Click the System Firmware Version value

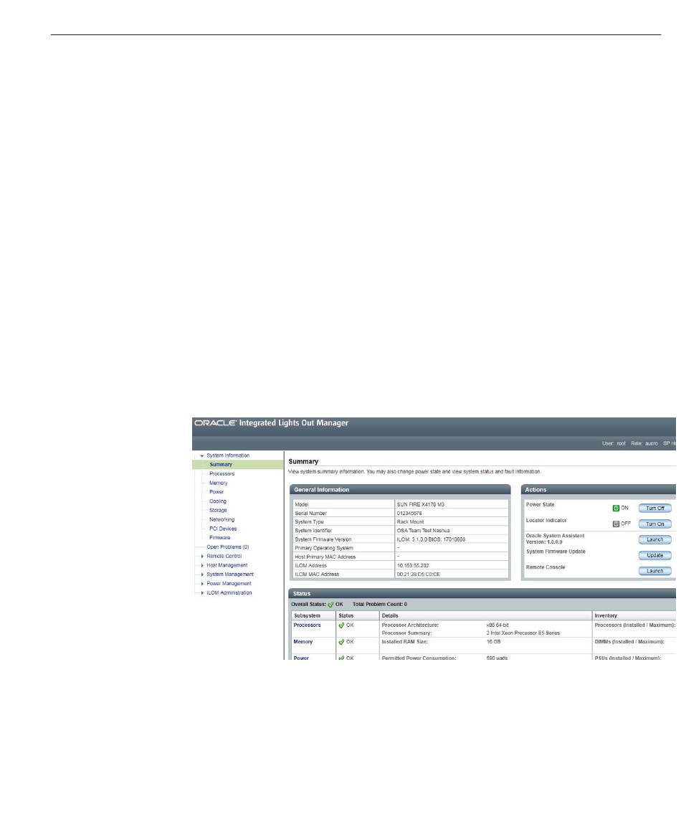coord(431,539)
